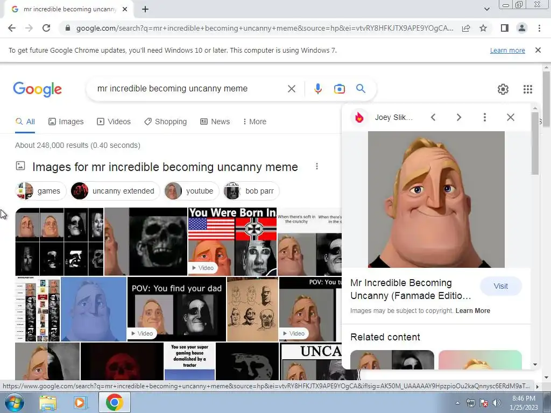Show previous image in the preview panel

point(433,117)
